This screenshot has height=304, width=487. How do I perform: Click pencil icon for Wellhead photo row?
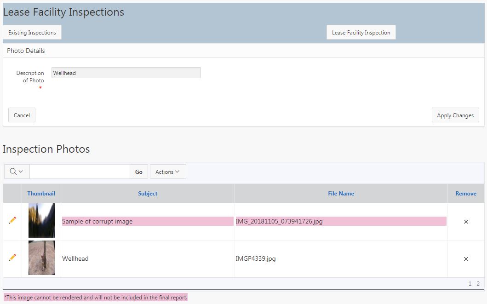[12, 258]
